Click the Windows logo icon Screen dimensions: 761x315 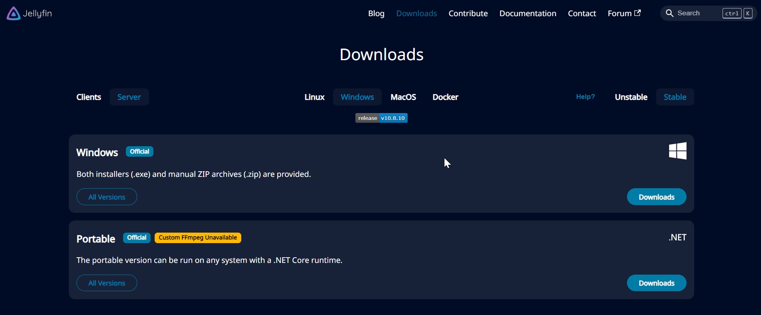678,151
